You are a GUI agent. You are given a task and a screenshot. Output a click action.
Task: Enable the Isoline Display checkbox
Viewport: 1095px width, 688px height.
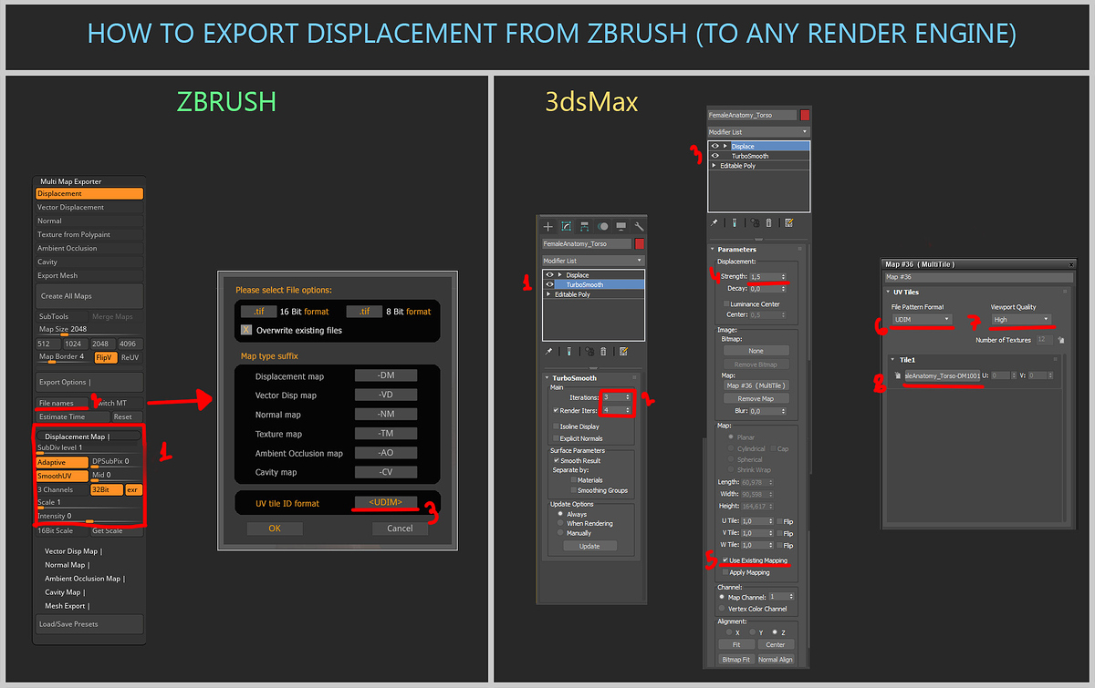pyautogui.click(x=556, y=426)
